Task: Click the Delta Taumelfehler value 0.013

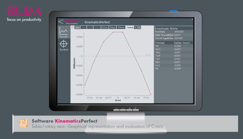Action: tap(177, 35)
